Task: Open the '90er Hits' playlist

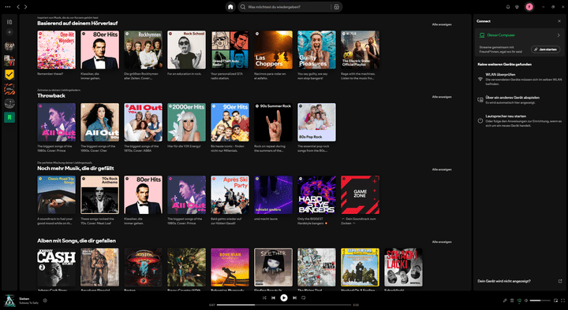Action: pyautogui.click(x=230, y=122)
